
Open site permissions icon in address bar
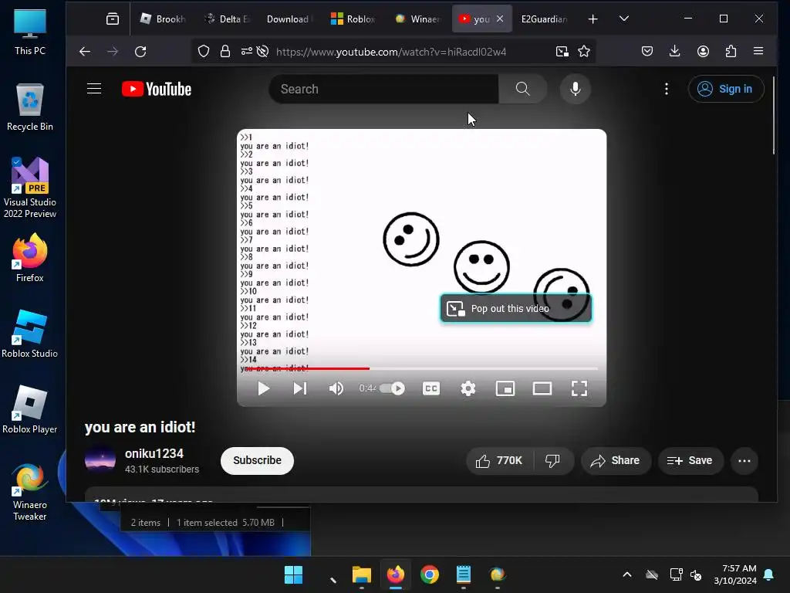246,52
